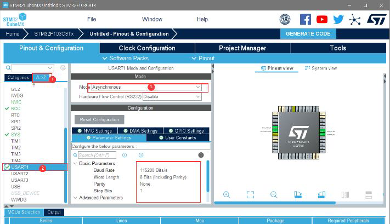This screenshot has width=390, height=224.
Task: Click the 115200 Bits/s baud rate value
Action: tap(154, 170)
